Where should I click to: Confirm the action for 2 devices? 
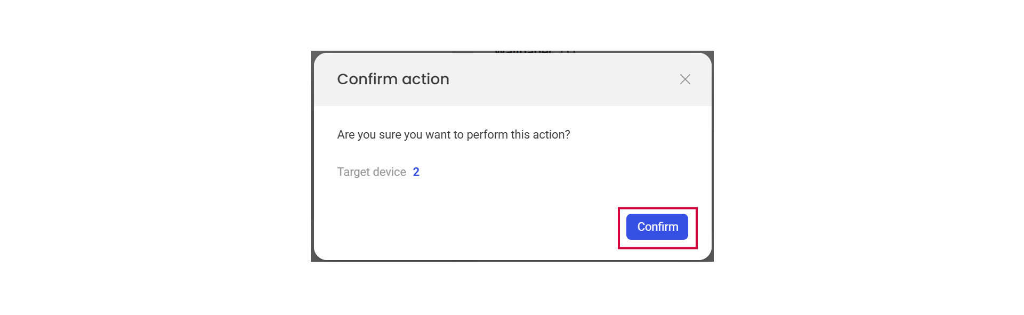click(657, 227)
